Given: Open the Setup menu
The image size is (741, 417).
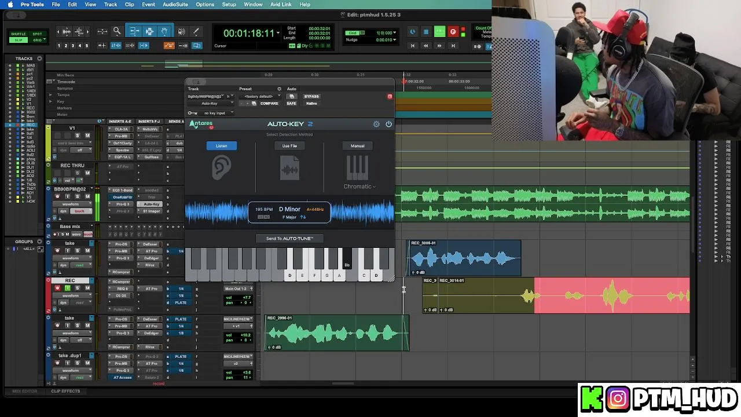Looking at the screenshot, I should point(229,5).
